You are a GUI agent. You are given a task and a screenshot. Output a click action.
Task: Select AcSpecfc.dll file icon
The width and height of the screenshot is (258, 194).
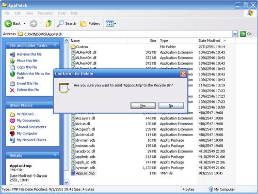pyautogui.click(x=73, y=129)
